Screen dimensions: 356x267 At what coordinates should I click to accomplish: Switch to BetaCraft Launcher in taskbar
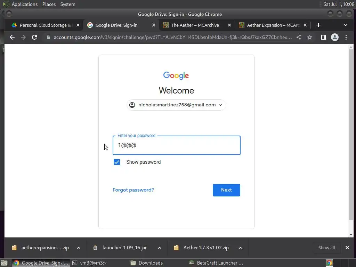coord(216,263)
